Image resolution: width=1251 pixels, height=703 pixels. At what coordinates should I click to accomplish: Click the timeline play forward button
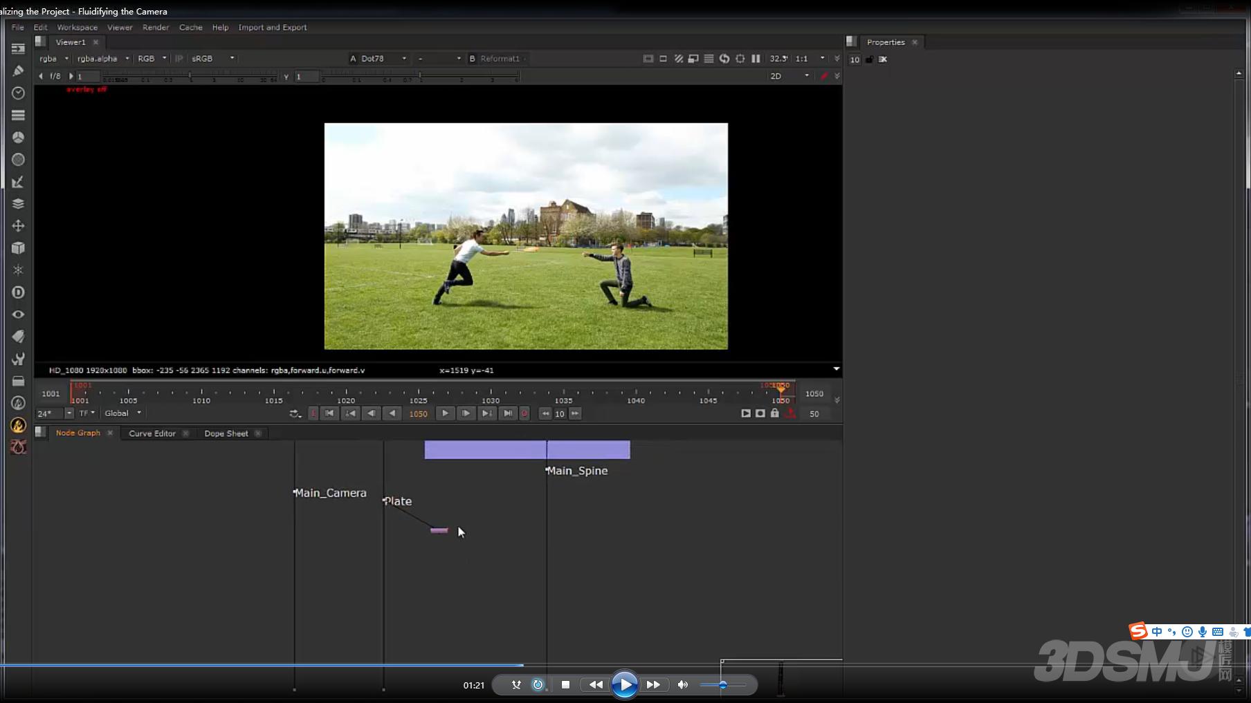pyautogui.click(x=445, y=413)
